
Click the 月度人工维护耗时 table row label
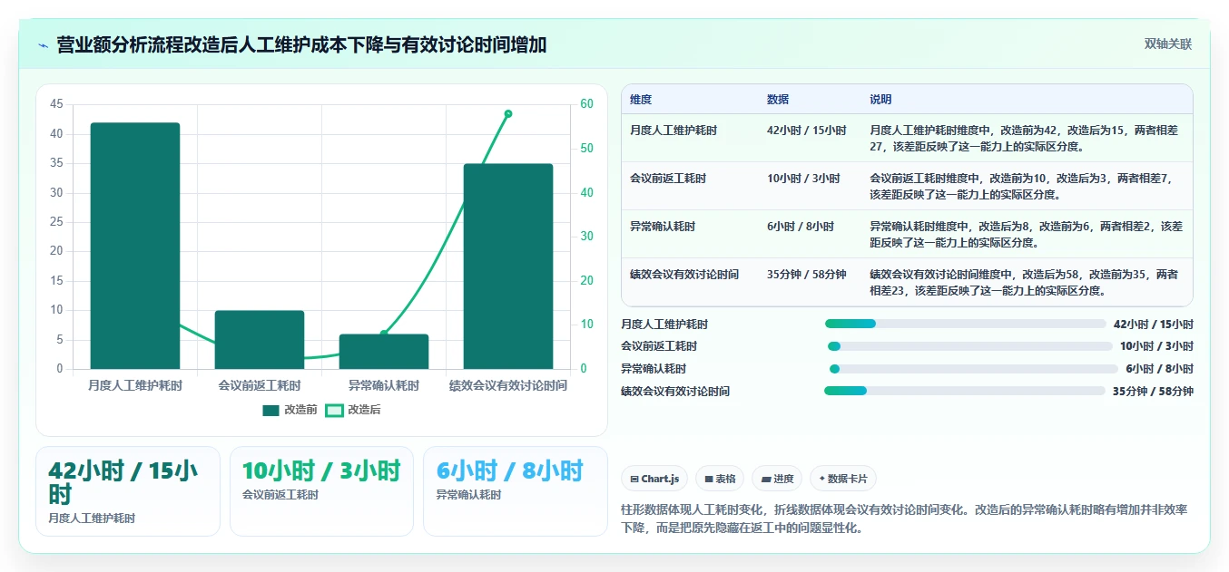673,131
